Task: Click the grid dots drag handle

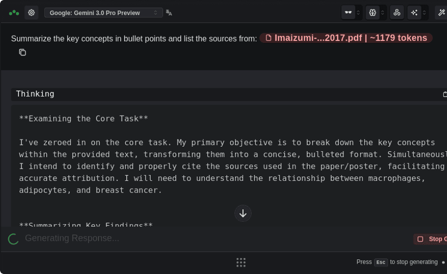Action: coord(241,262)
